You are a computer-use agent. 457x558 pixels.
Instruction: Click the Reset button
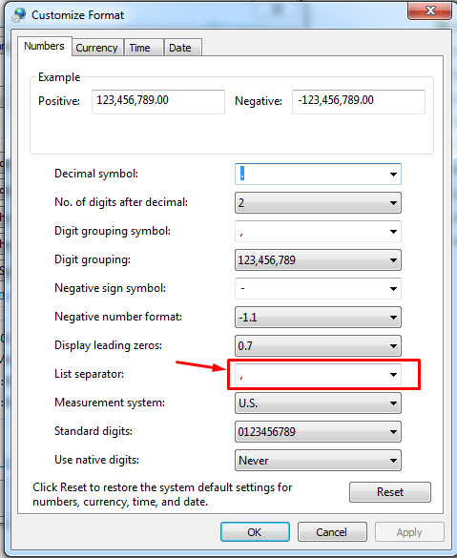pos(390,492)
